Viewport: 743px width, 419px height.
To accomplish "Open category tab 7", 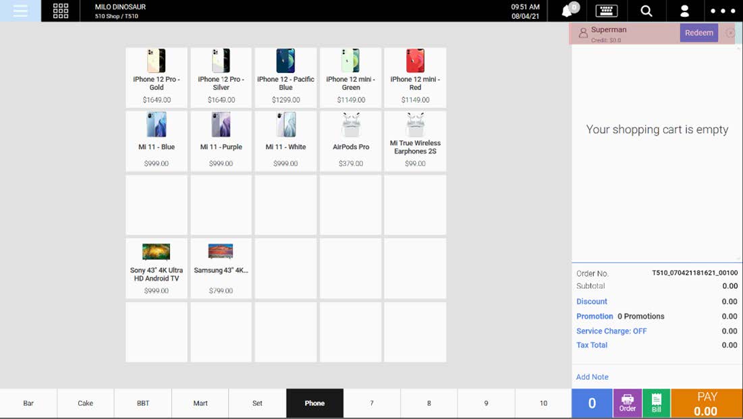I will click(372, 403).
